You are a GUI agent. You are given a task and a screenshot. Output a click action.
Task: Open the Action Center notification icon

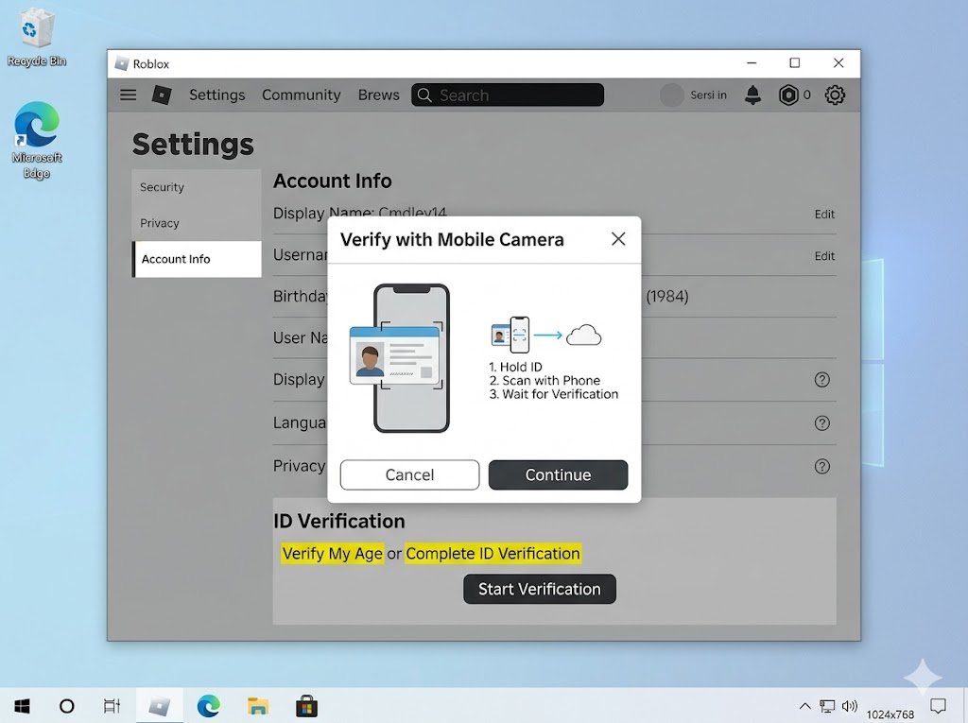[x=939, y=706]
